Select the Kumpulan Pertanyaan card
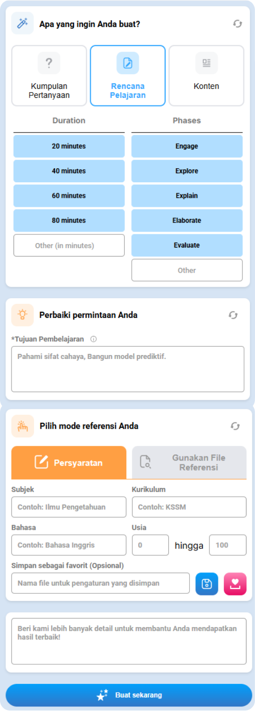The image size is (255, 711). [49, 76]
